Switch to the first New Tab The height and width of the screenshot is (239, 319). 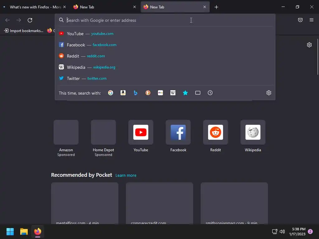(105, 7)
